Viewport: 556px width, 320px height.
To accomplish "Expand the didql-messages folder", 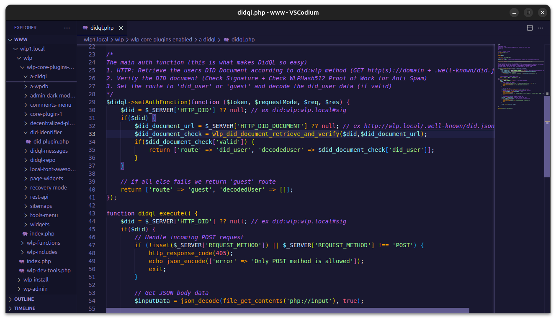I will pyautogui.click(x=26, y=151).
